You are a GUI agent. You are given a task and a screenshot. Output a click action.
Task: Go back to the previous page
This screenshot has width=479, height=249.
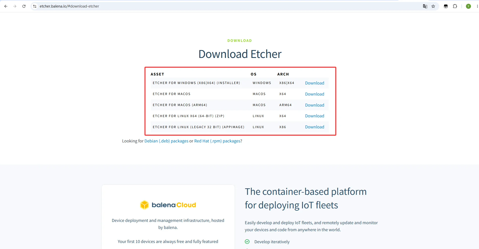click(x=6, y=6)
